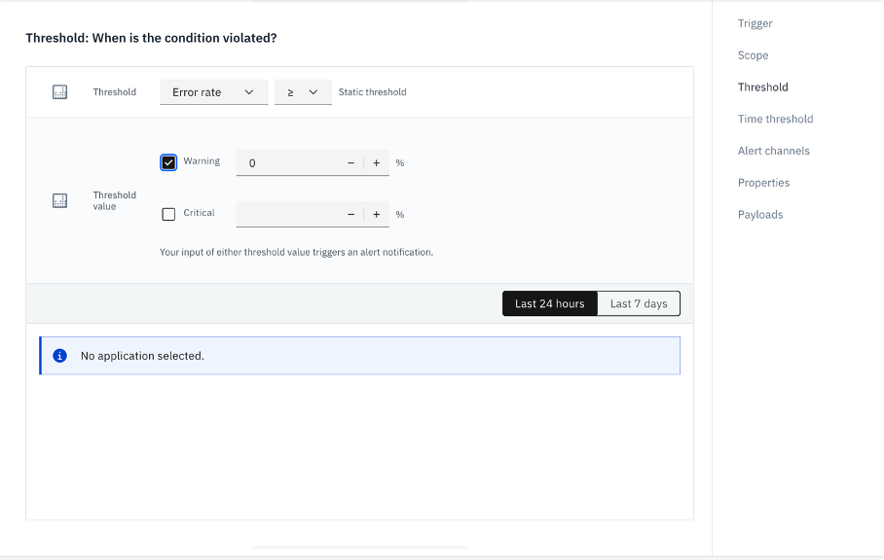884x560 pixels.
Task: Navigate to Time threshold section
Action: click(x=775, y=119)
